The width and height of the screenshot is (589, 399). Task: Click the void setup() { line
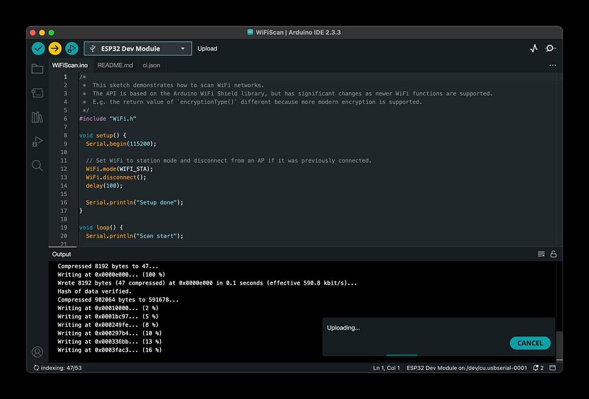click(102, 135)
